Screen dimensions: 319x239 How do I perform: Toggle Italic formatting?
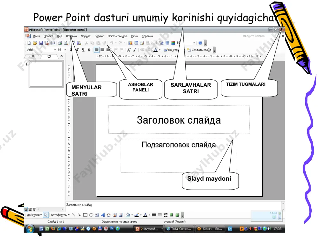[x=77, y=50]
